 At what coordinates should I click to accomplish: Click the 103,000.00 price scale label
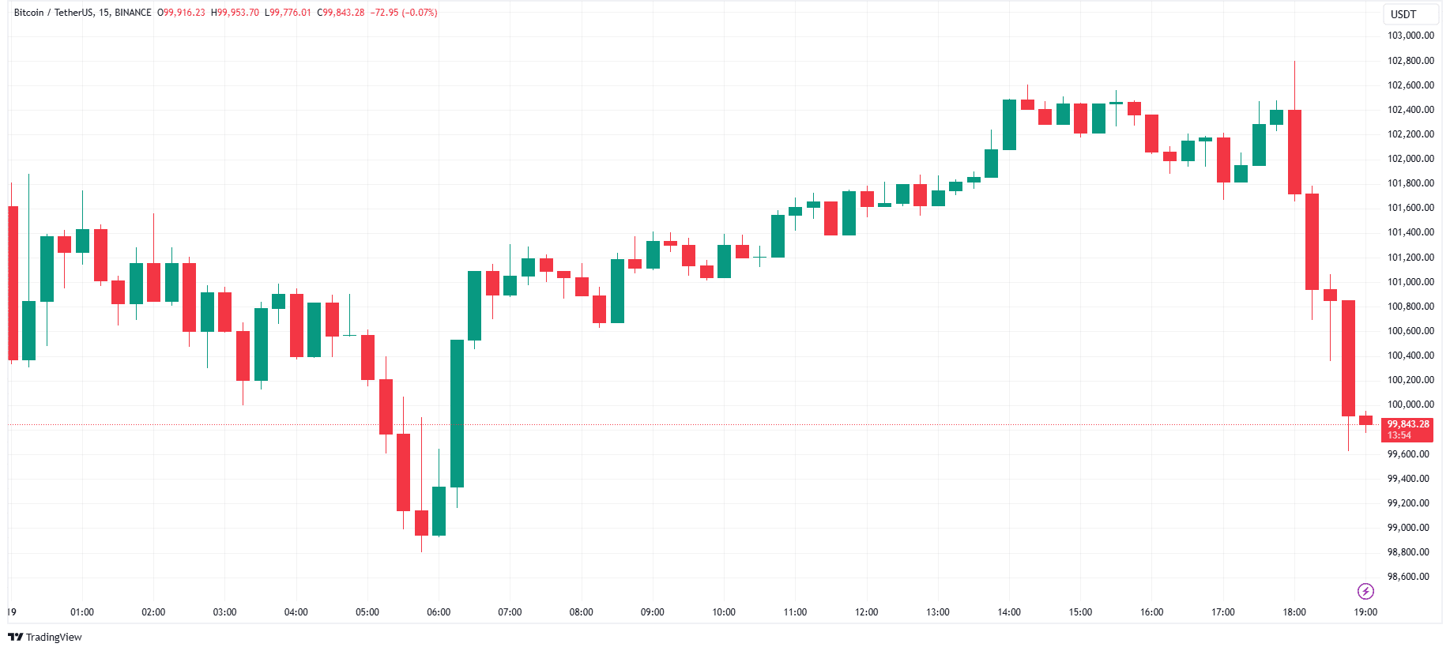[x=1410, y=36]
